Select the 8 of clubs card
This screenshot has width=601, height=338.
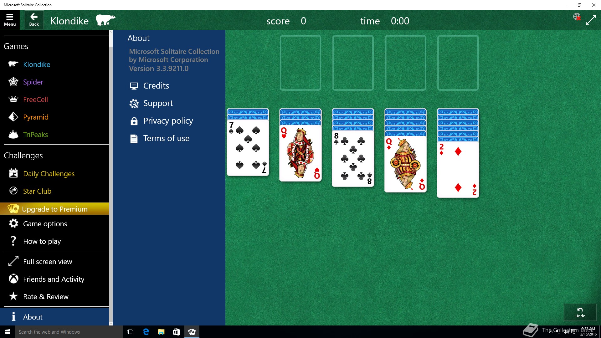tap(353, 158)
